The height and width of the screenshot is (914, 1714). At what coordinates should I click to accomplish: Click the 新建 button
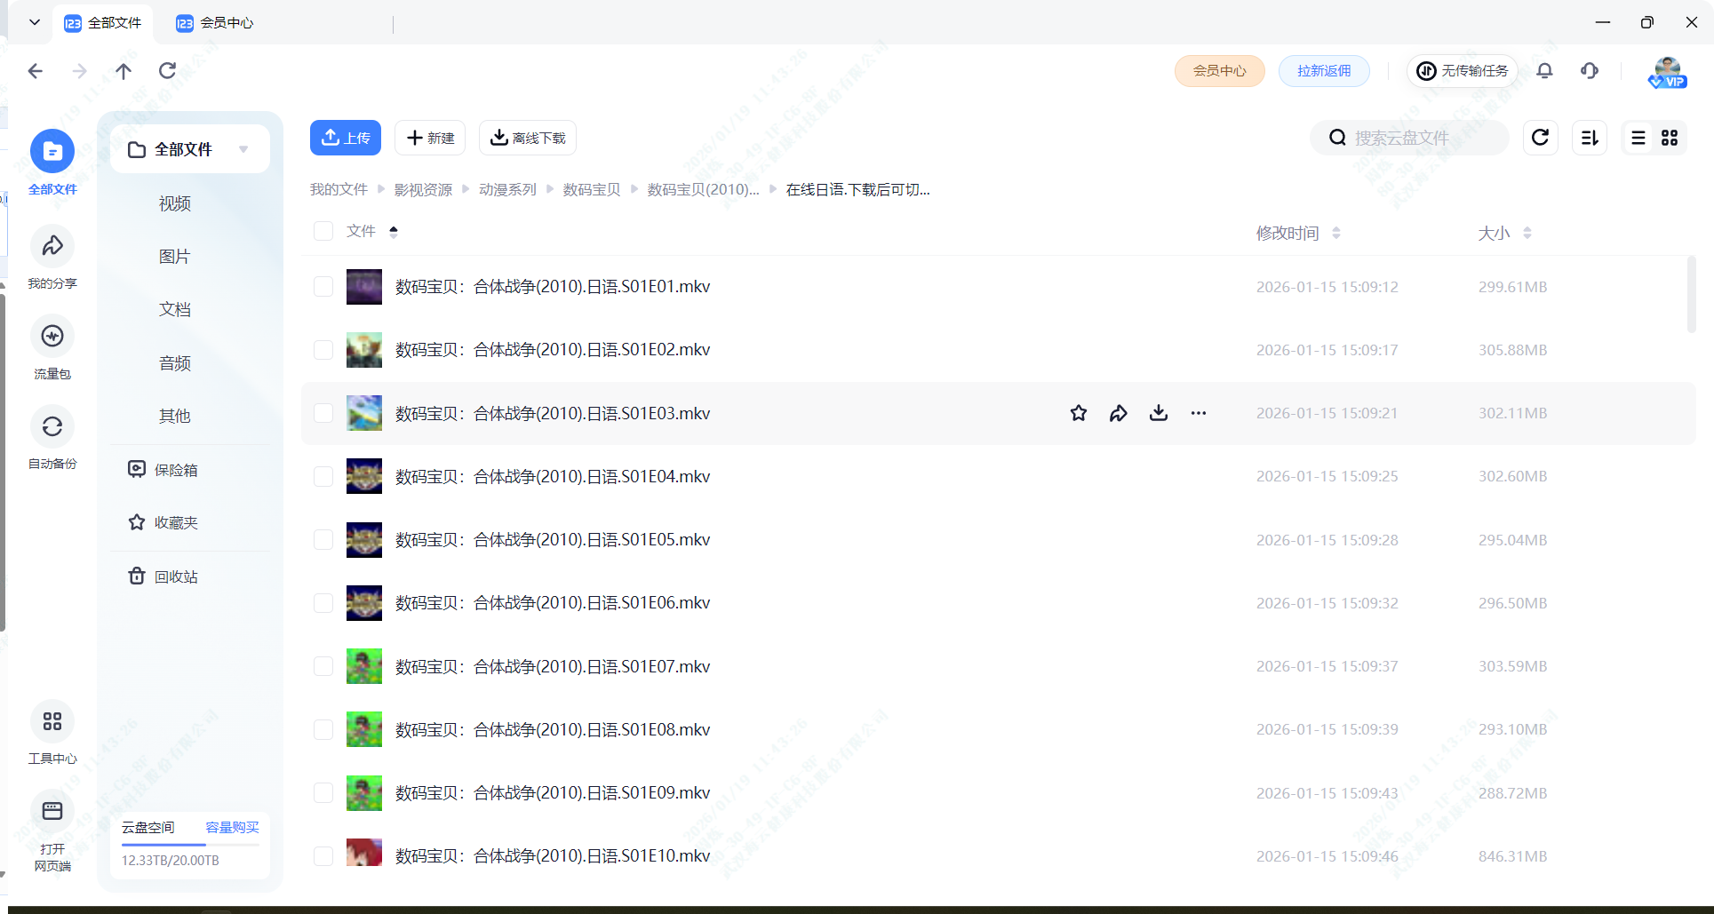pos(430,138)
